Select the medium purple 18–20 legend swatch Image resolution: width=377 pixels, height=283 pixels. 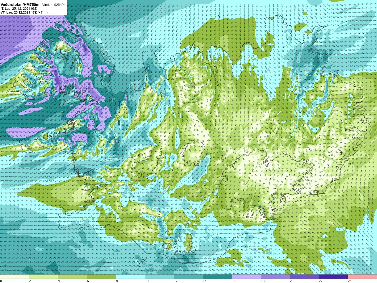point(275,277)
